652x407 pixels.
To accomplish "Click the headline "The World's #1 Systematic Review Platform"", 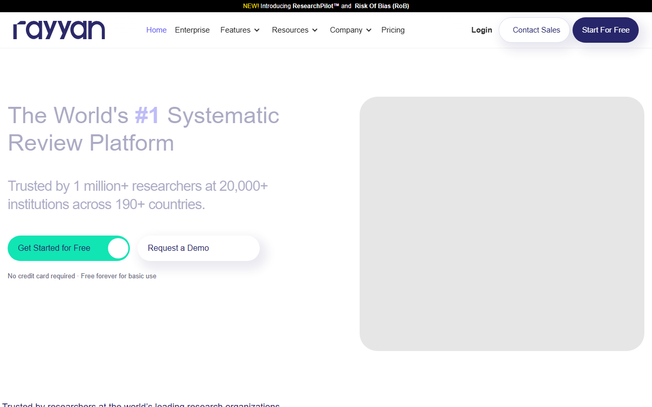I will point(144,129).
